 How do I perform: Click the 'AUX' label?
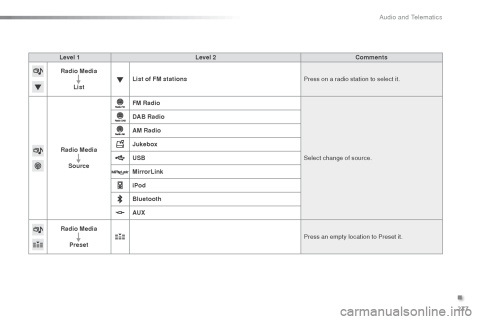tap(138, 213)
